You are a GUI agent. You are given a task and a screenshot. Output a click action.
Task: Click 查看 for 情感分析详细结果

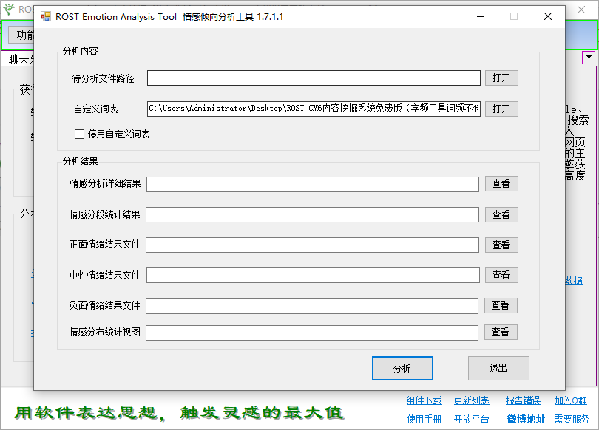pyautogui.click(x=501, y=183)
